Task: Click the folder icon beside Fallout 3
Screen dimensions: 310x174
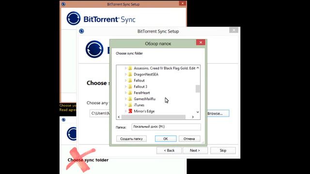Action: pyautogui.click(x=130, y=87)
